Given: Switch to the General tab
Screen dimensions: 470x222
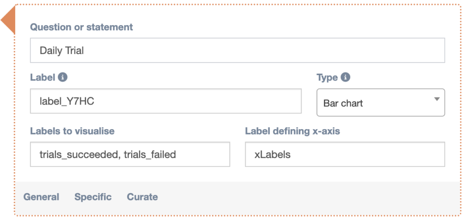Looking at the screenshot, I should click(41, 197).
